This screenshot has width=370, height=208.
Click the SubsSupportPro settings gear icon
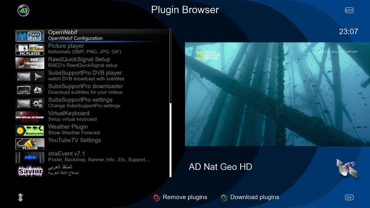point(30,103)
